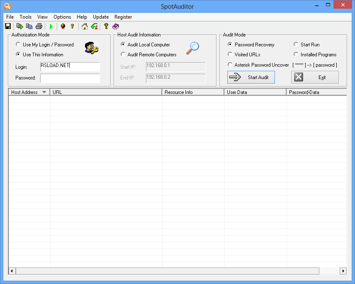Click the Home page house icon
Viewport: 355px width, 284px height.
coord(85,26)
